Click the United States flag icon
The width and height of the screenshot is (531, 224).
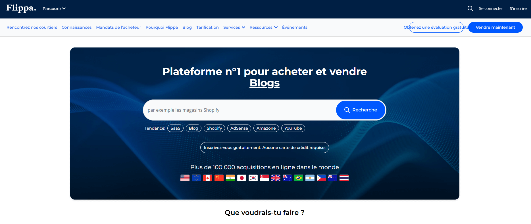185,178
